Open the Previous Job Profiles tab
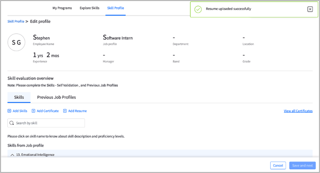Screen dimensions: 320x173 57,97
